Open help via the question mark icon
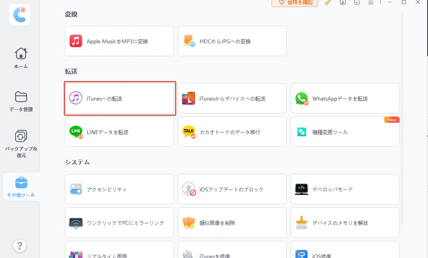The image size is (428, 258). [20, 246]
